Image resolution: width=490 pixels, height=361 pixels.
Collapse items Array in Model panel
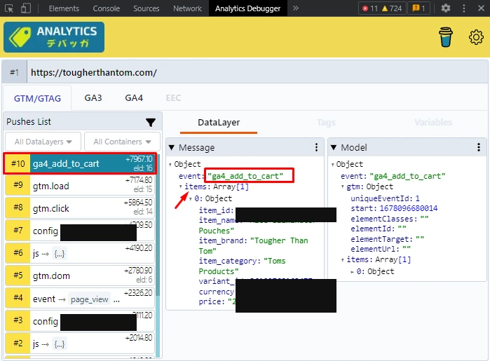pyautogui.click(x=343, y=260)
